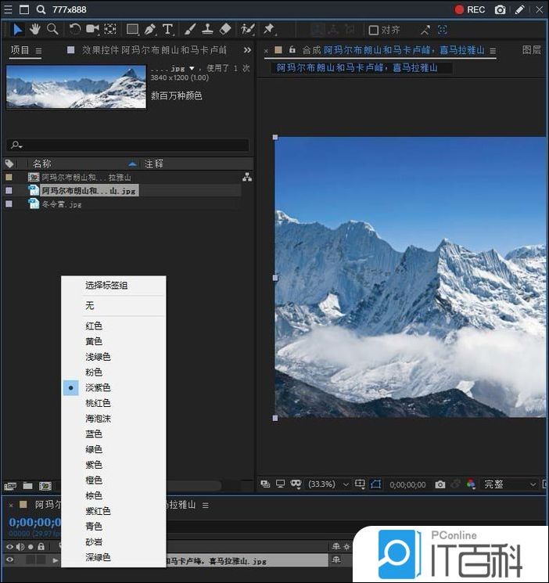Screen dimensions: 549x583
Task: Click the label swatch of the composition item
Action: [9, 177]
